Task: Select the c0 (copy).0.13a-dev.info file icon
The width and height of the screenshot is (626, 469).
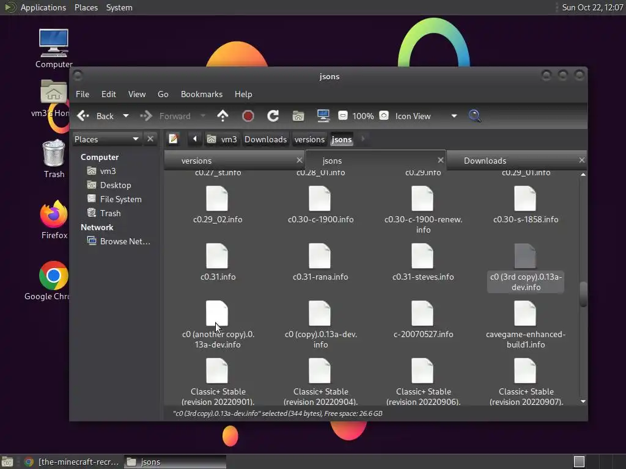Action: (319, 313)
